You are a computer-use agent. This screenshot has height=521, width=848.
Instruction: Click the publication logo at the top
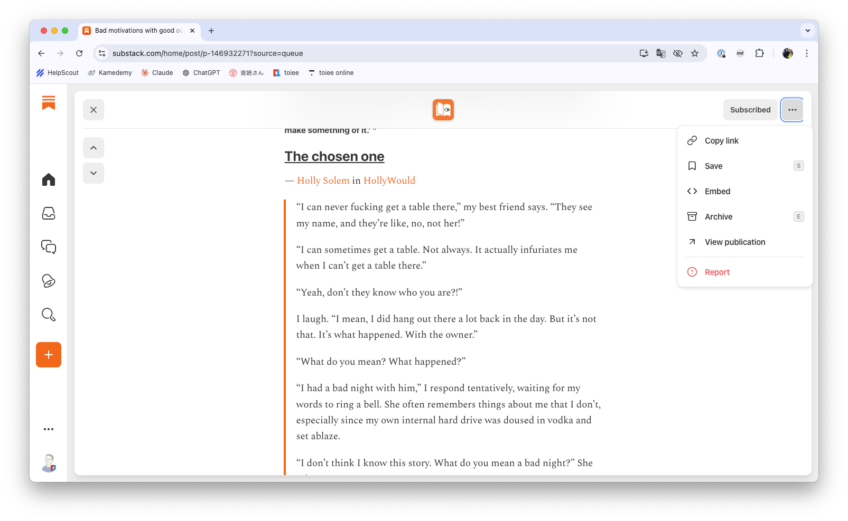[443, 110]
